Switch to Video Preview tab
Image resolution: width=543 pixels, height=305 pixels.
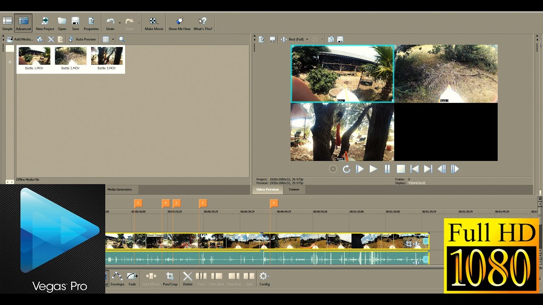(268, 189)
